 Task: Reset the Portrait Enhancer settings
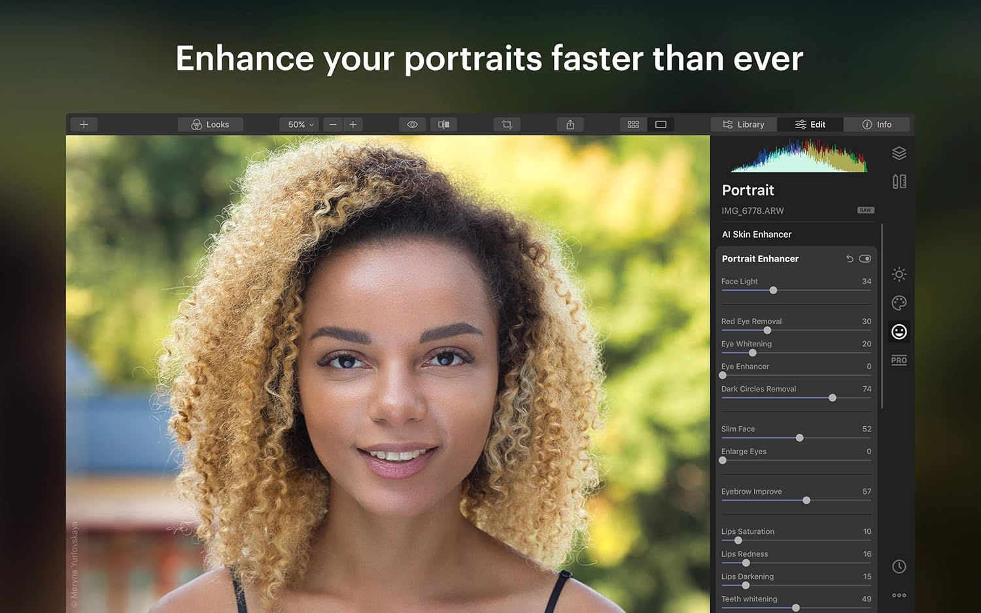pyautogui.click(x=850, y=259)
